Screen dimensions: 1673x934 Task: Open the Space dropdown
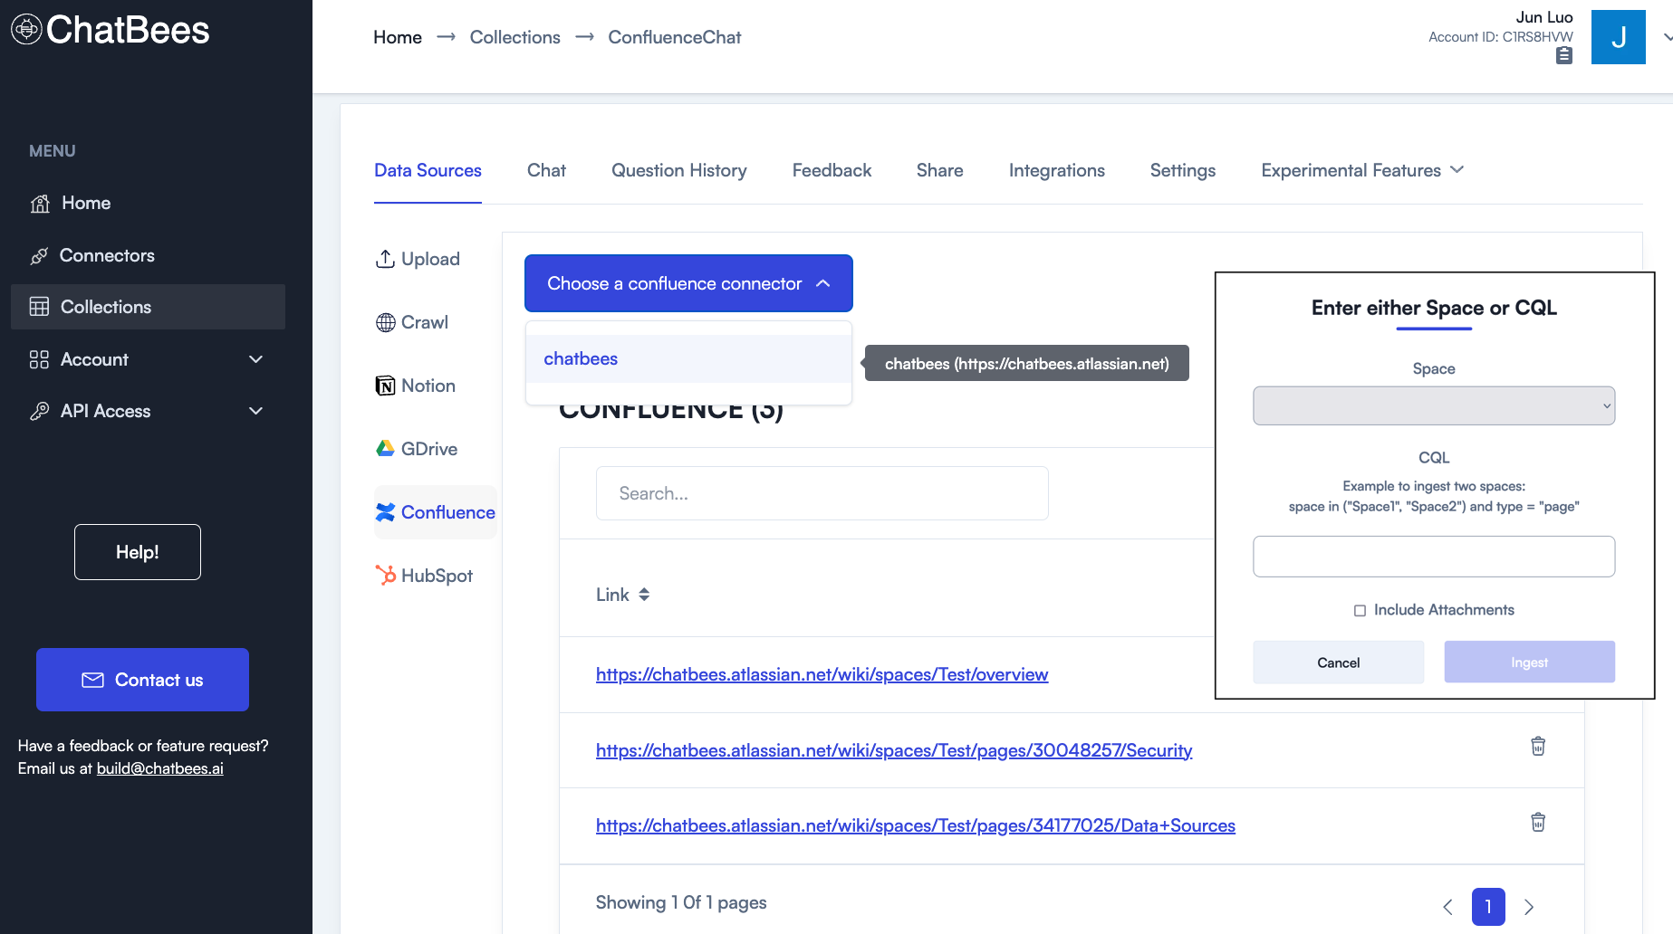coord(1433,406)
